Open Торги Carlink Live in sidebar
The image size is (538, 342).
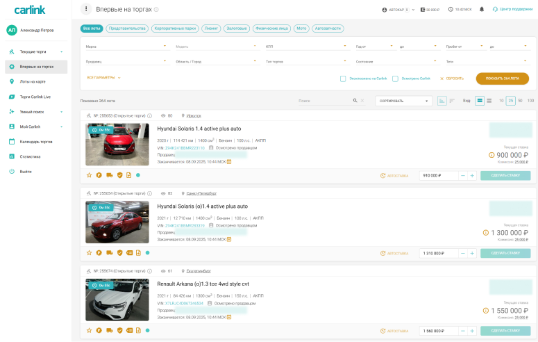pos(35,97)
